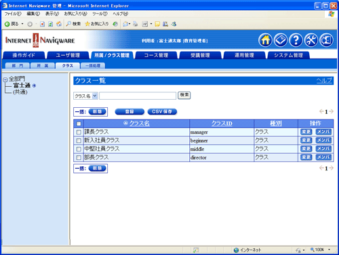Open the ヘルプ link in header
The width and height of the screenshot is (339, 255).
coord(324,81)
